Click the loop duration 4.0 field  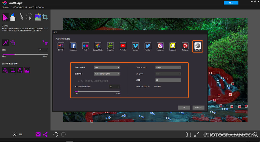(113, 87)
